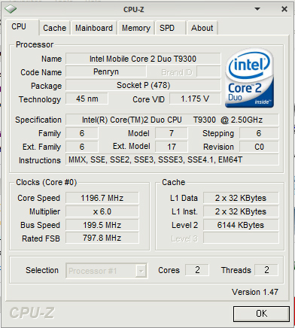Click the Technology value 45 nm

87,99
